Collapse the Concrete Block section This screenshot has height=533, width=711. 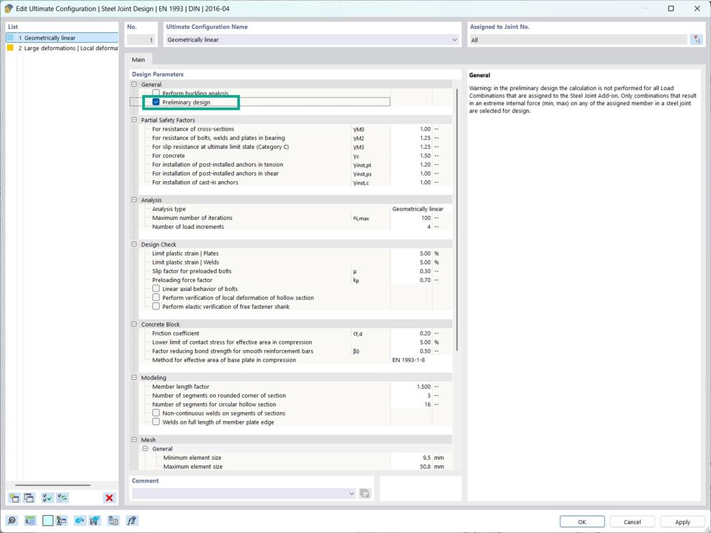(x=134, y=324)
